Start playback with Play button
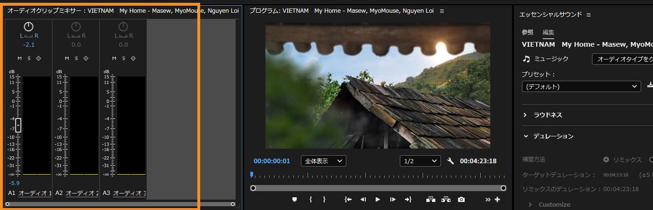Viewport: 653px width, 210px height. point(378,200)
